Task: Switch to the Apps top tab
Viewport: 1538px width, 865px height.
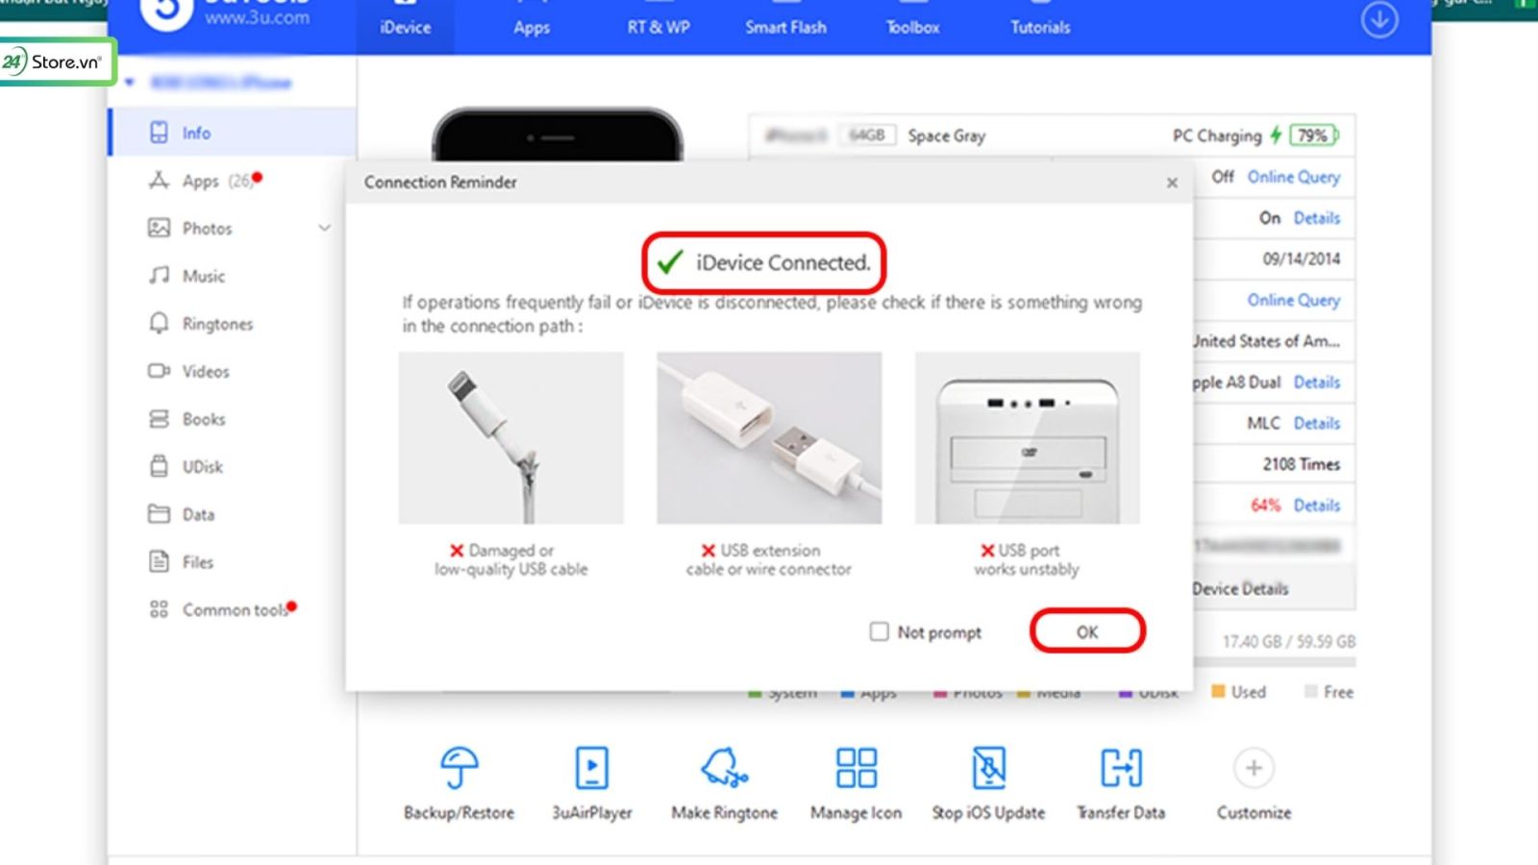Action: (x=532, y=26)
